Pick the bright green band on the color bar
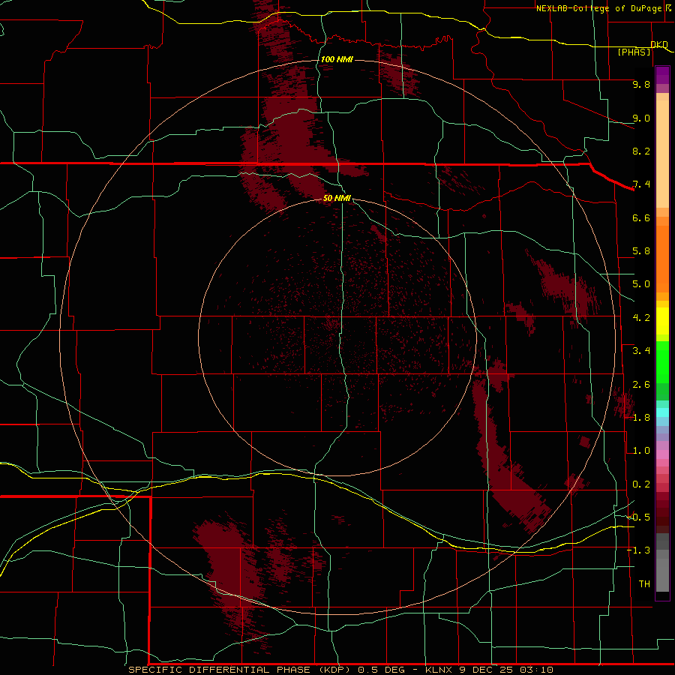Screen dimensions: 675x675 point(662,362)
